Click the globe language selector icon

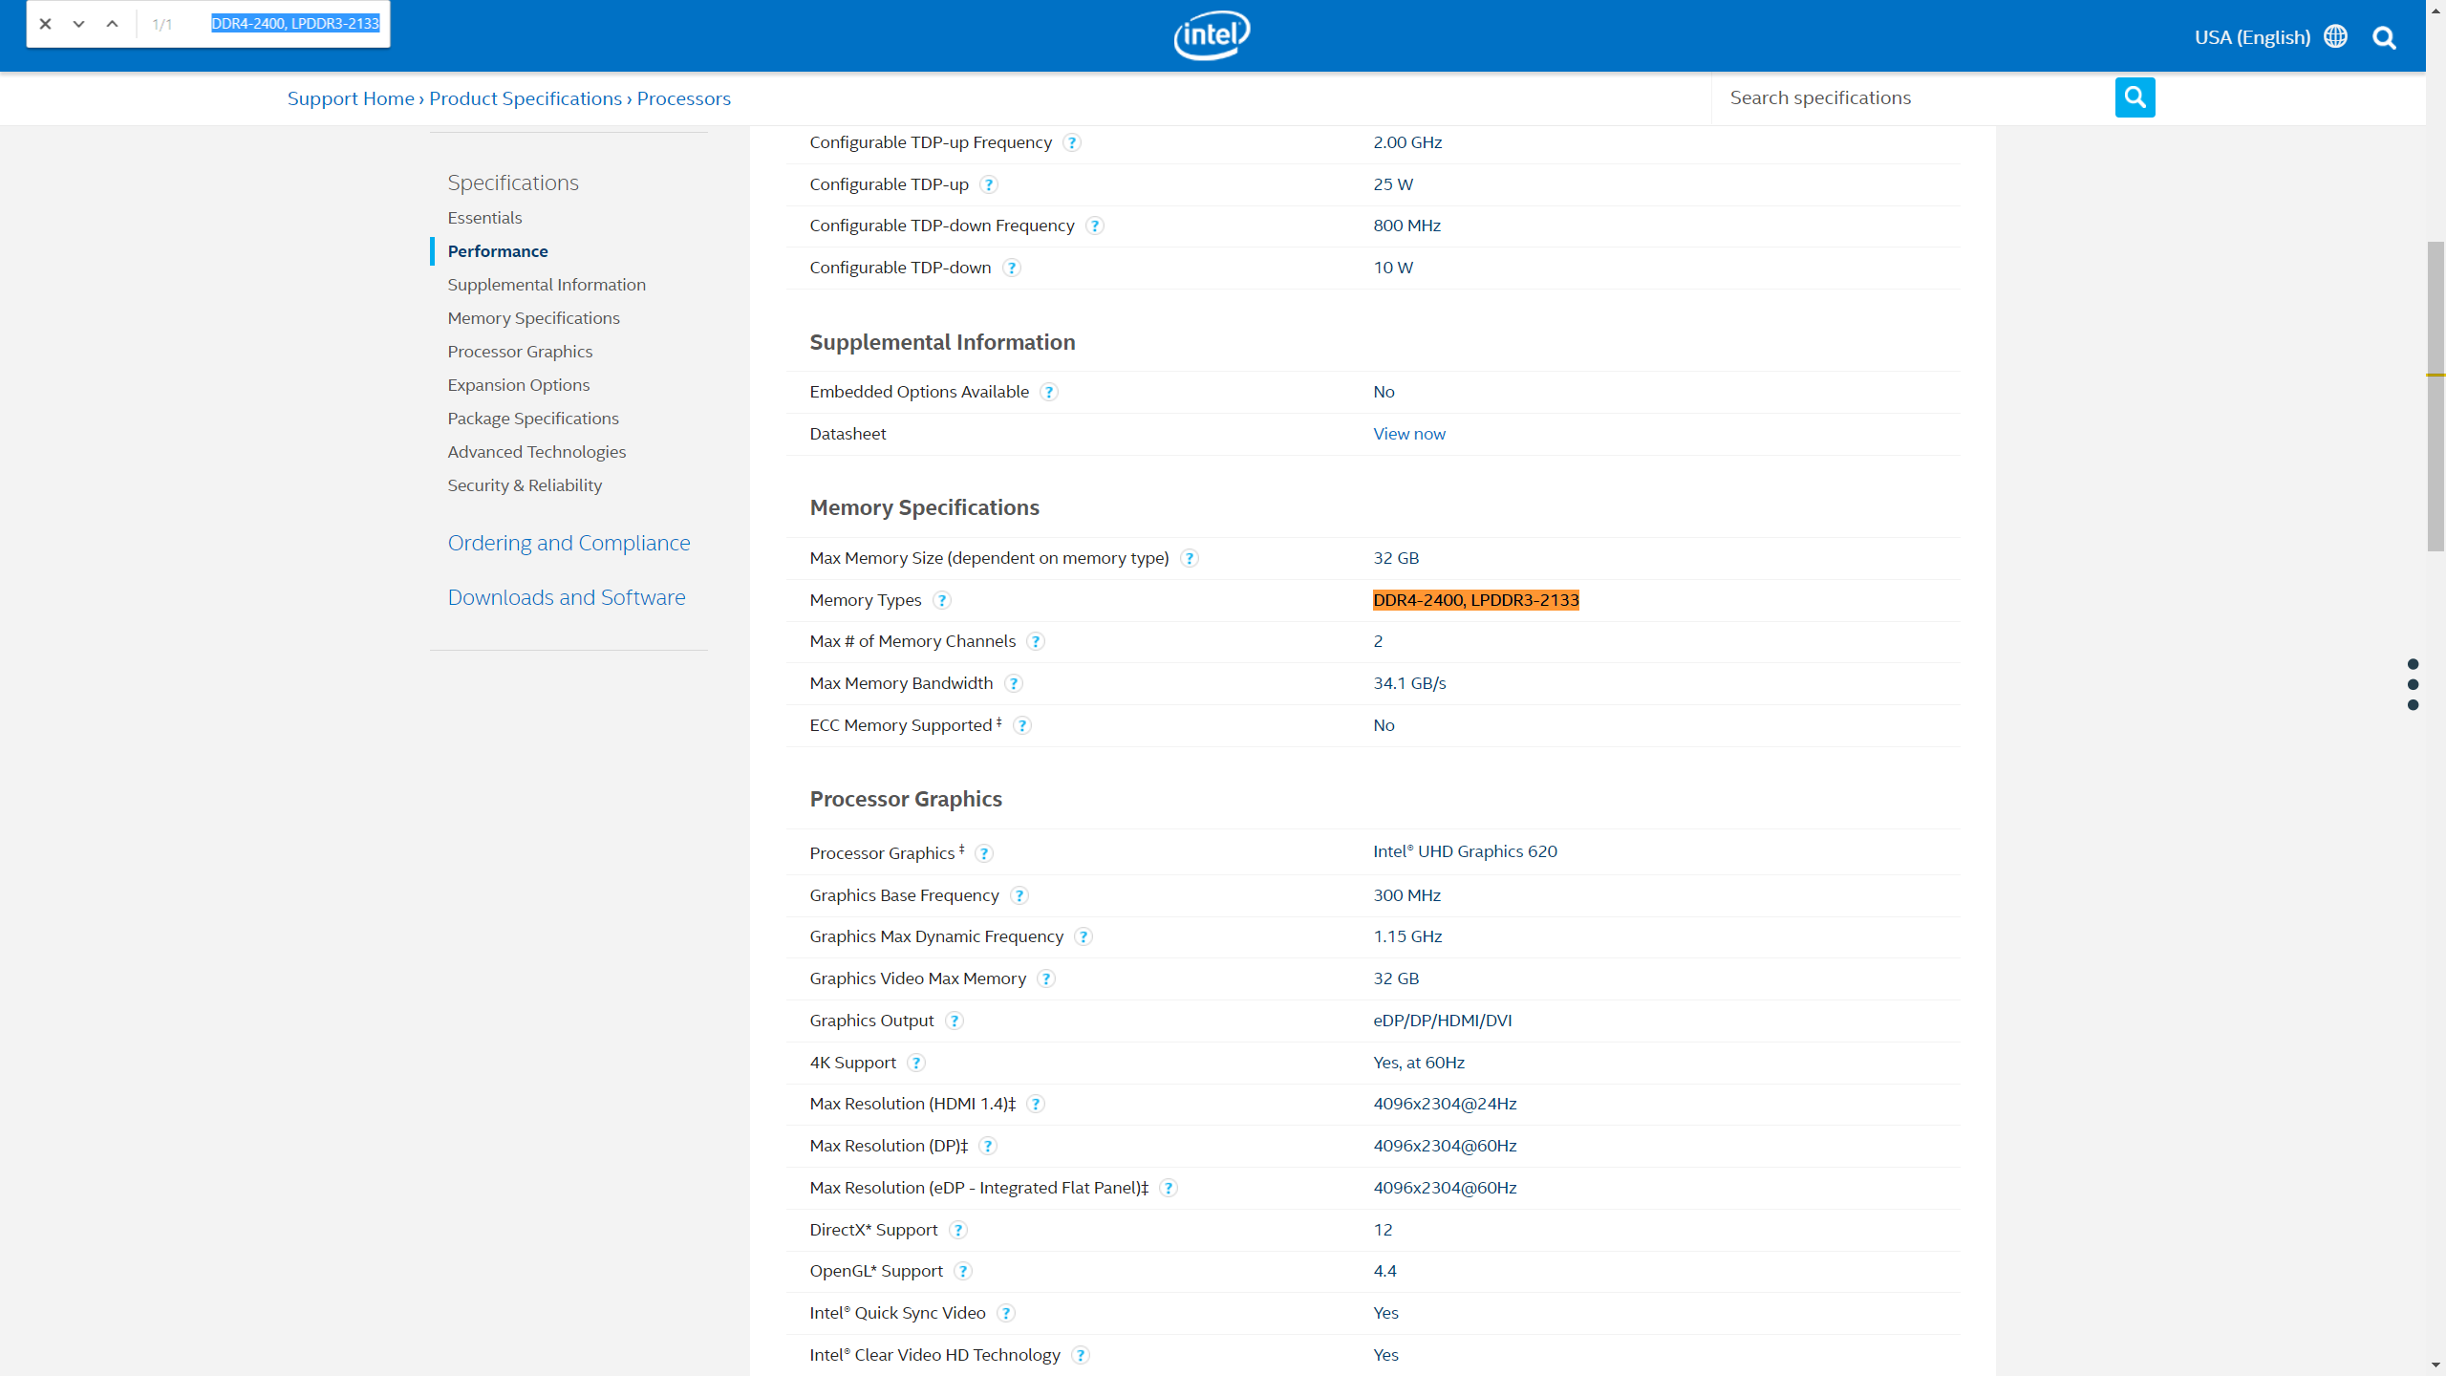coord(2335,36)
